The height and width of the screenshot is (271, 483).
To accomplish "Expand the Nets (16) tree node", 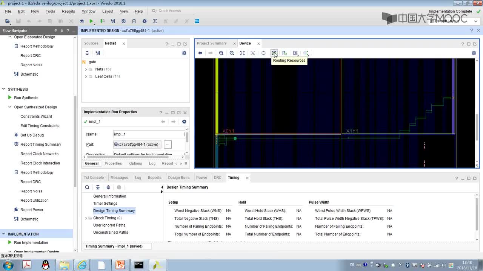I will 86,69.
